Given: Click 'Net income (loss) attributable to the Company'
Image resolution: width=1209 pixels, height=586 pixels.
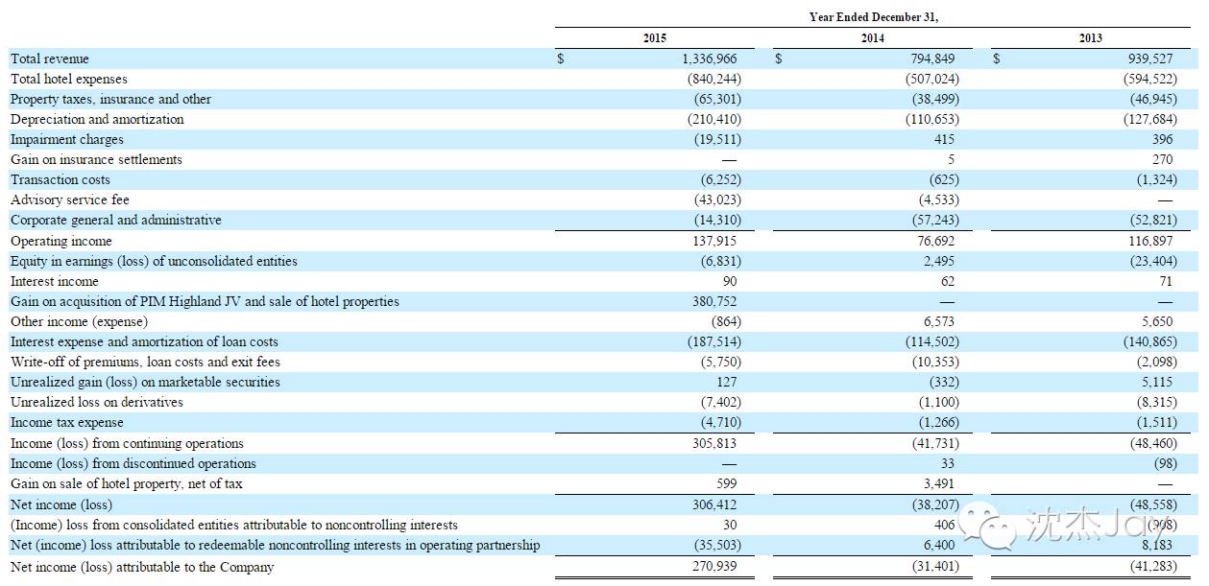Looking at the screenshot, I should 142,567.
